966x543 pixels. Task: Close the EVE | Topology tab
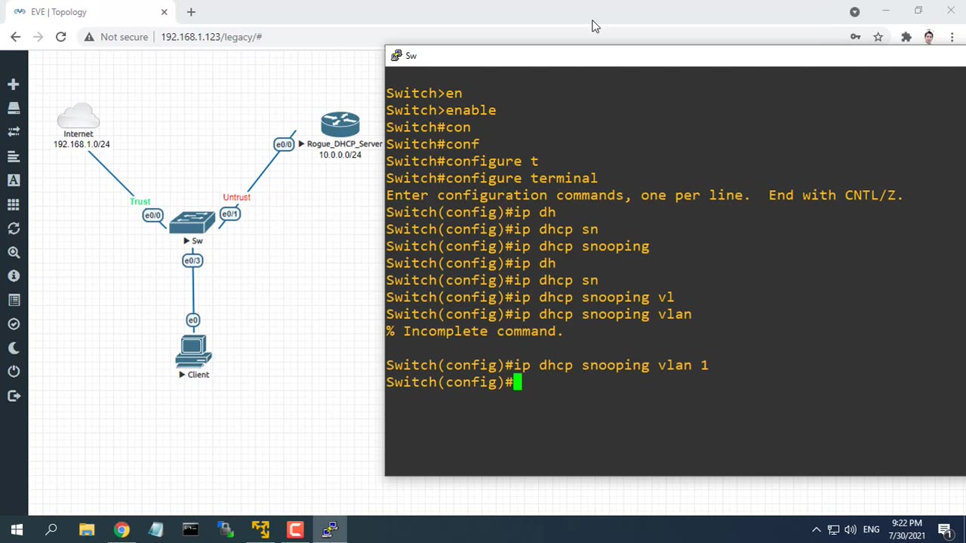[x=165, y=12]
